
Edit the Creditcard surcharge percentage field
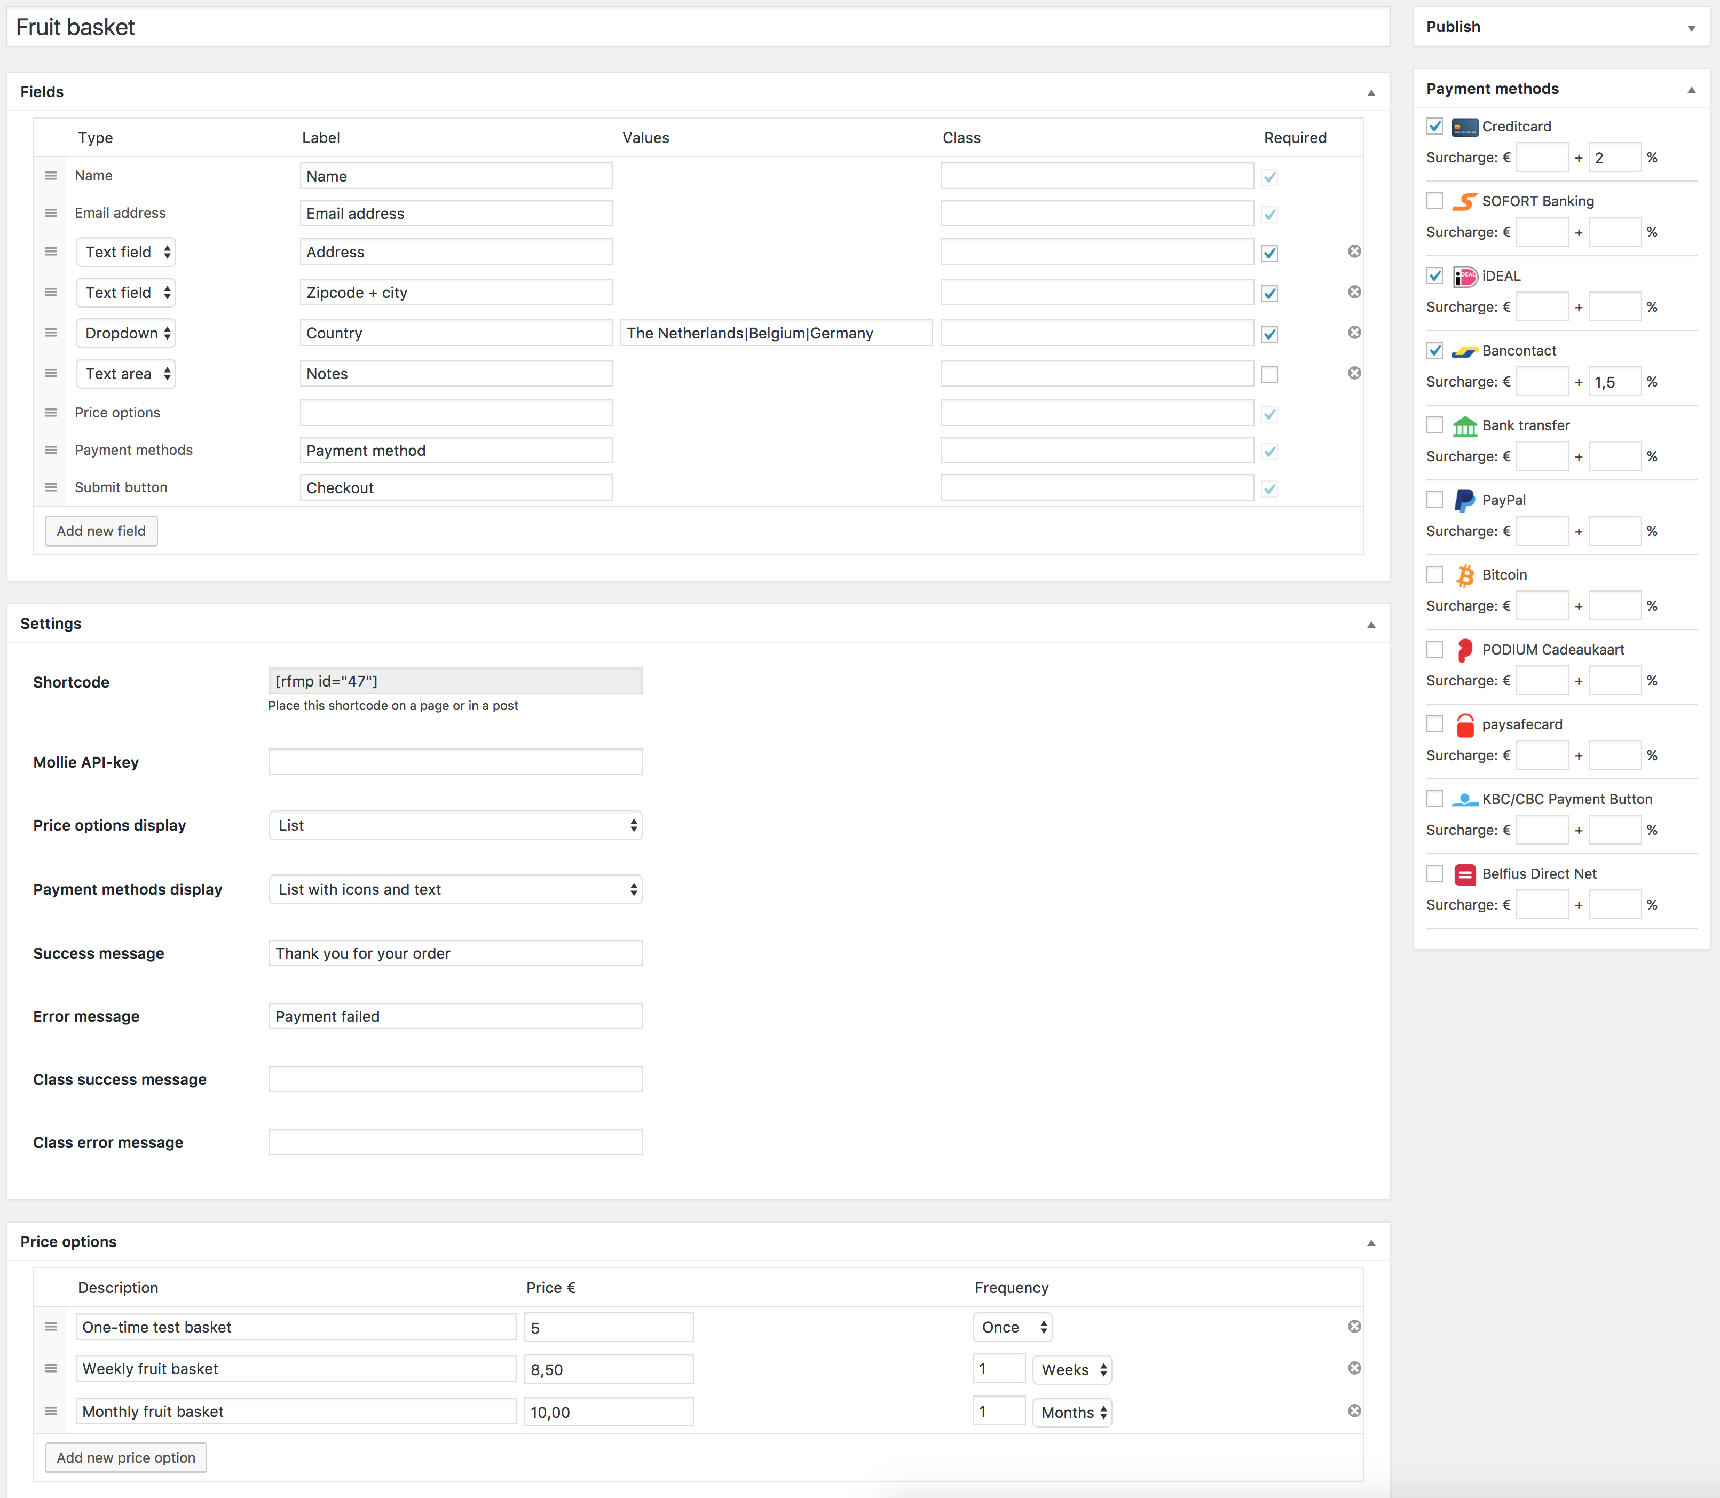[1615, 157]
